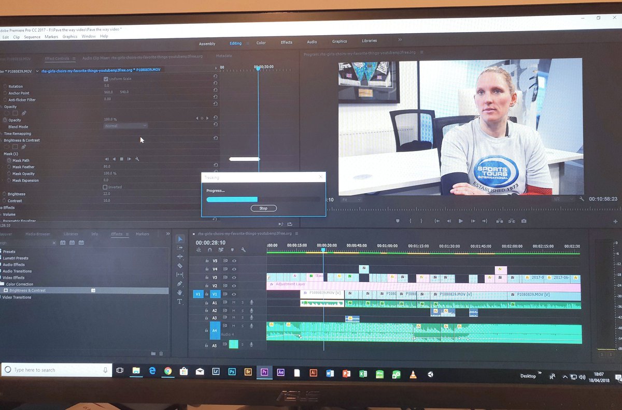Click Linked Selection icon in timeline

pos(221,250)
